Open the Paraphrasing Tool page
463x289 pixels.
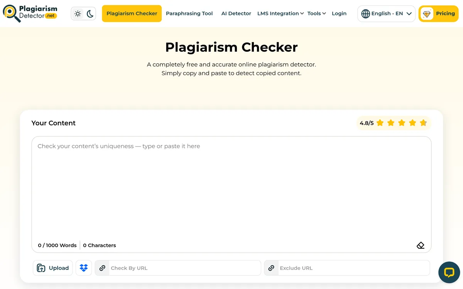click(189, 13)
